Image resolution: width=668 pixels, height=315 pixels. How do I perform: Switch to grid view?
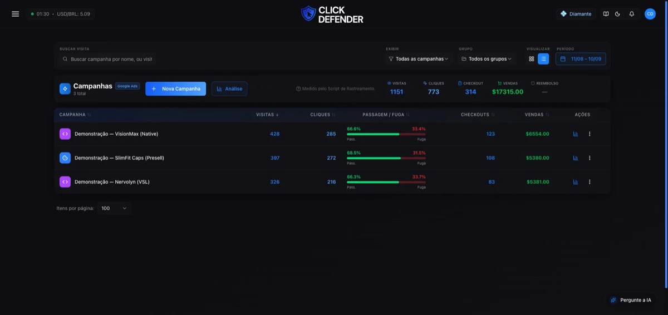coord(532,59)
